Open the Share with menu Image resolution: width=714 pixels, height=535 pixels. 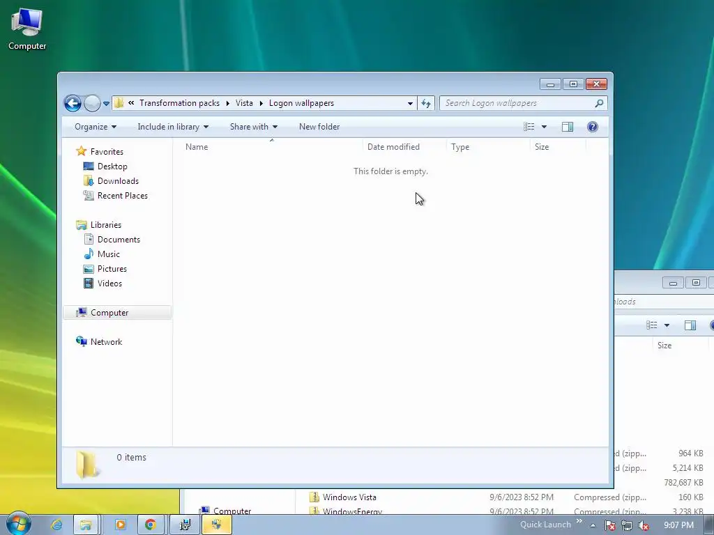(254, 127)
